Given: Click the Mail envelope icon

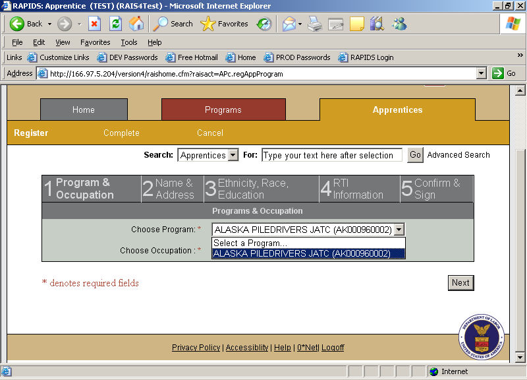Looking at the screenshot, I should coord(289,24).
